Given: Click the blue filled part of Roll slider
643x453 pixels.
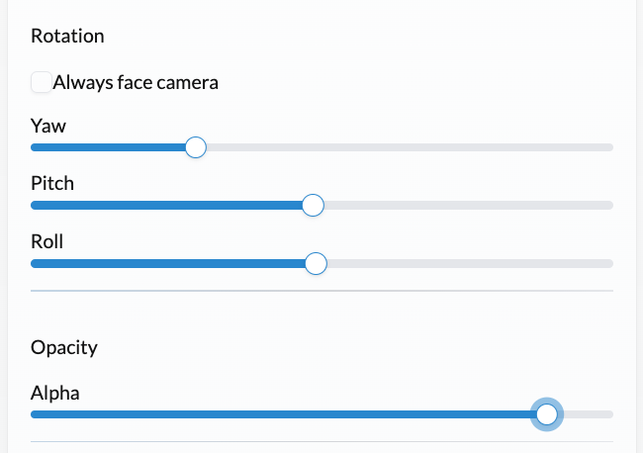Looking at the screenshot, I should (x=168, y=263).
